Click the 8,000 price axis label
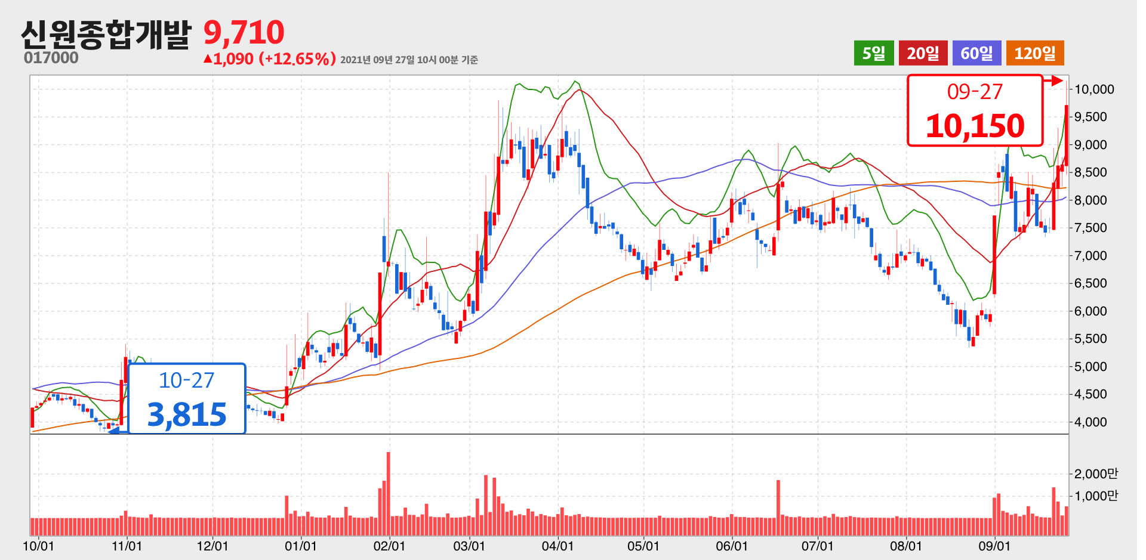Viewport: 1146px width, 560px height. [1090, 200]
